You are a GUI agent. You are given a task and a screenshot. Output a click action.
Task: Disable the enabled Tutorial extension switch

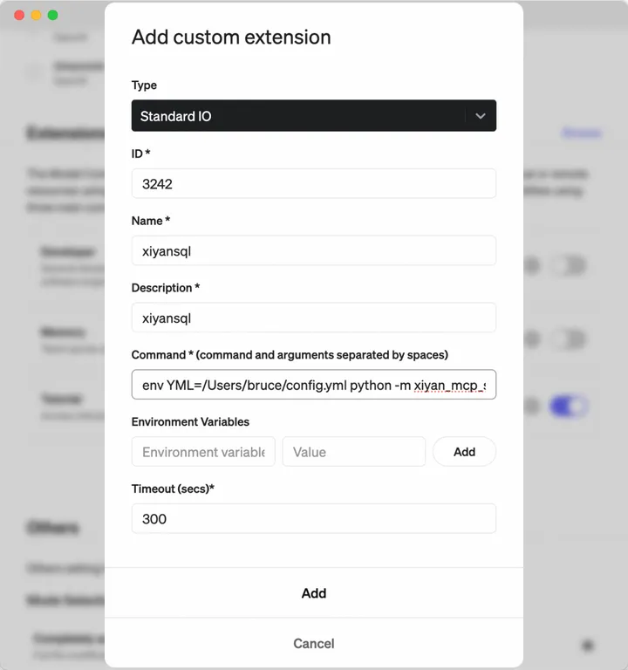click(x=570, y=407)
